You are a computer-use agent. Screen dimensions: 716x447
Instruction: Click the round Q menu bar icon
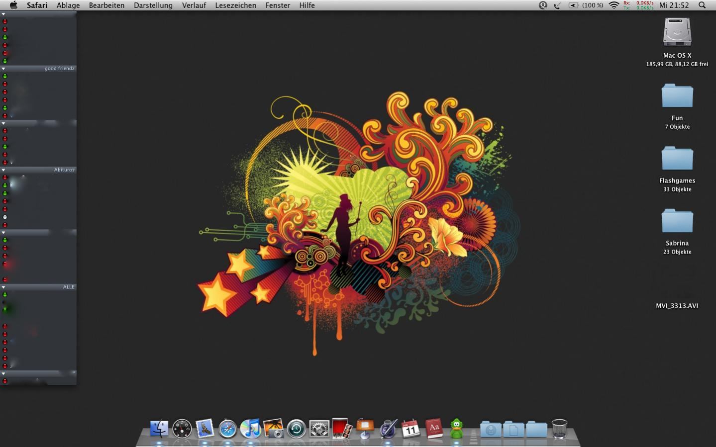pyautogui.click(x=543, y=5)
